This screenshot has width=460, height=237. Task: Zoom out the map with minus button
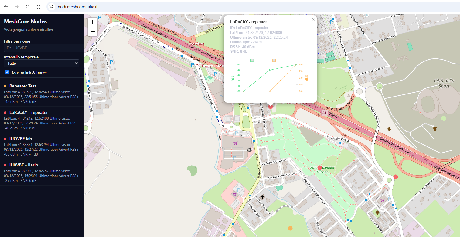point(93,31)
